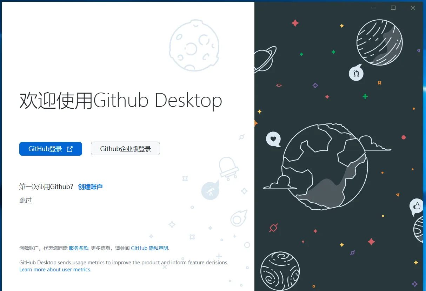Click the Github企业版登录 button
Screen dimensions: 426x291
[x=125, y=149]
